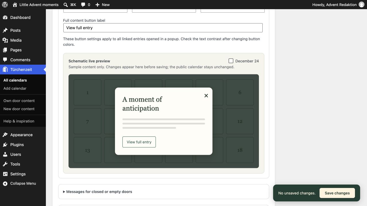Click door 13 in preview grid
This screenshot has width=367, height=206.
pos(87,150)
